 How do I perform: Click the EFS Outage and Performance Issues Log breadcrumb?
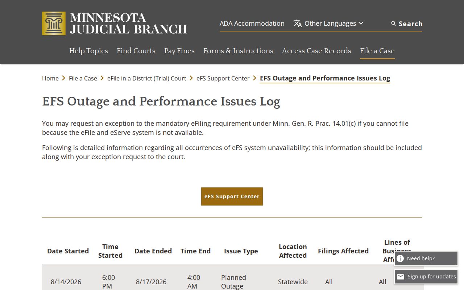pos(325,78)
